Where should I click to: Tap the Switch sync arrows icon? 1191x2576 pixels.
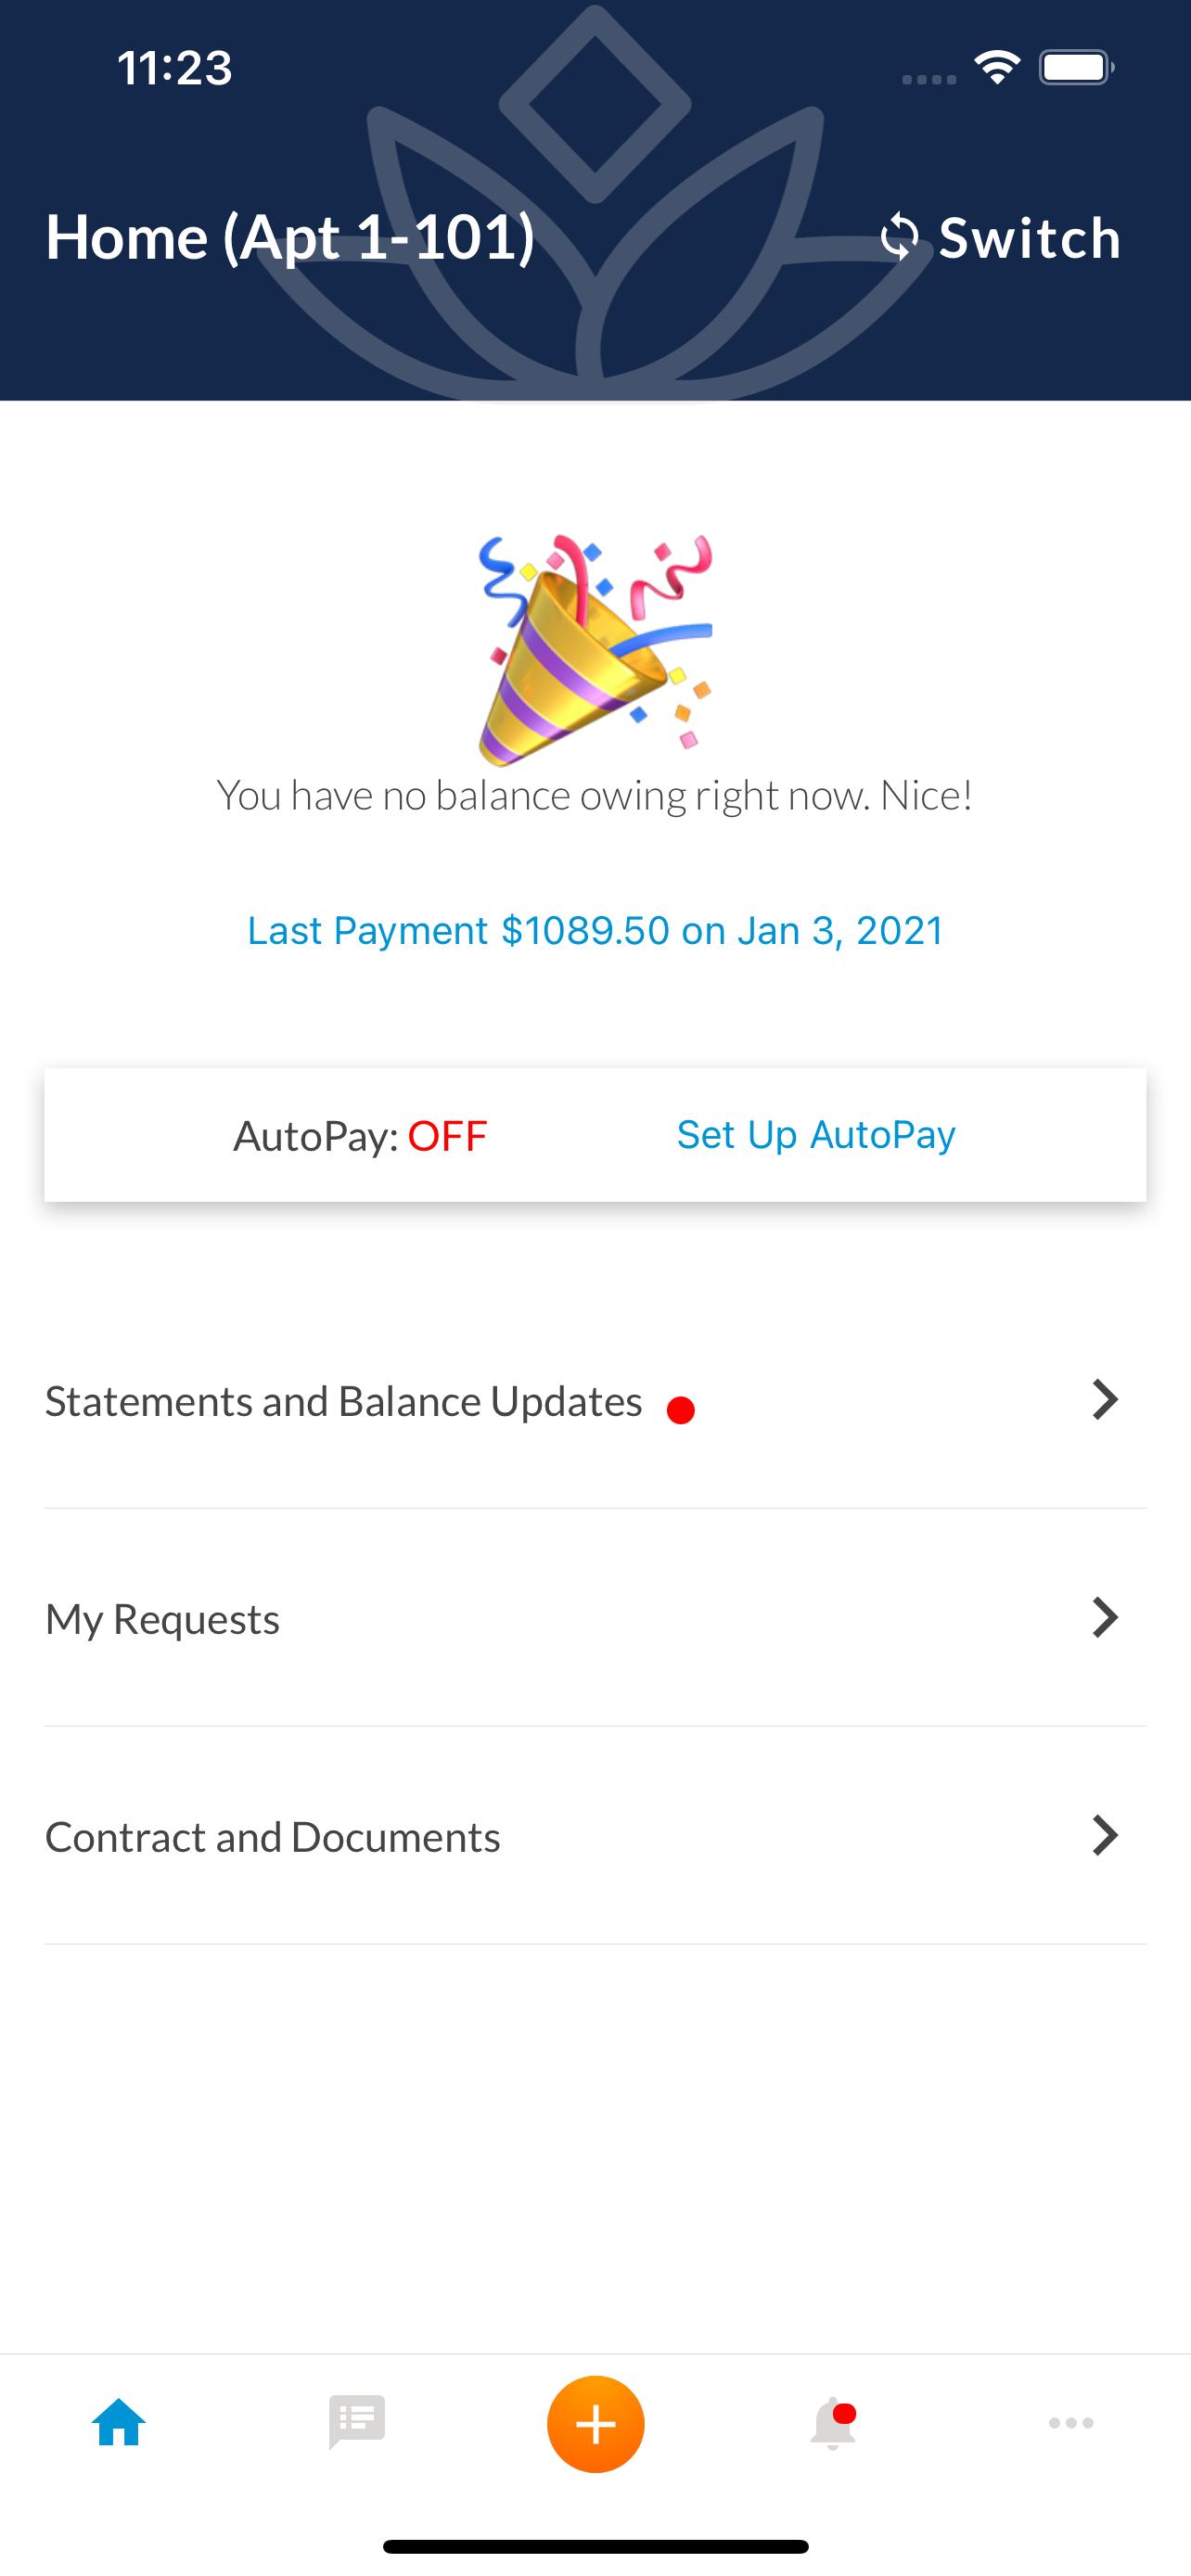click(x=899, y=237)
